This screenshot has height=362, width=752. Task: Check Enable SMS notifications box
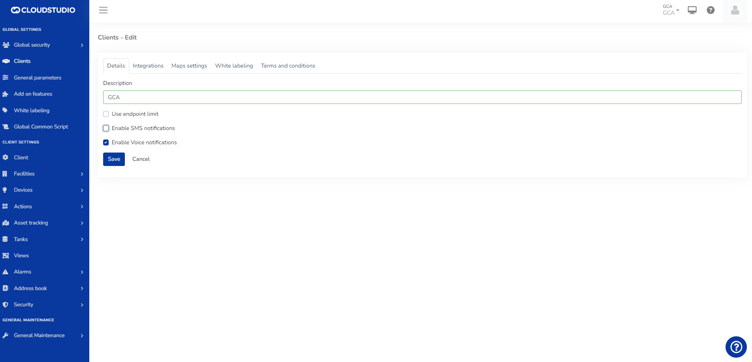click(106, 128)
